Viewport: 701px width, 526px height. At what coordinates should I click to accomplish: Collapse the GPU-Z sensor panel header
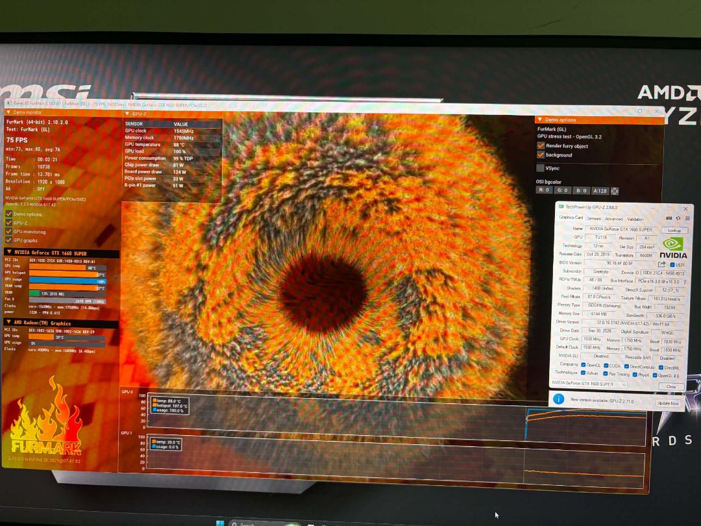click(127, 114)
